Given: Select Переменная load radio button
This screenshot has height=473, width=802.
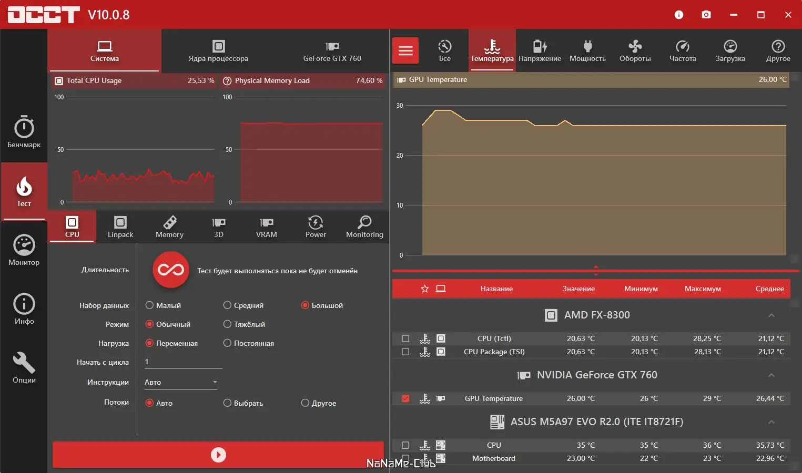Looking at the screenshot, I should point(171,343).
